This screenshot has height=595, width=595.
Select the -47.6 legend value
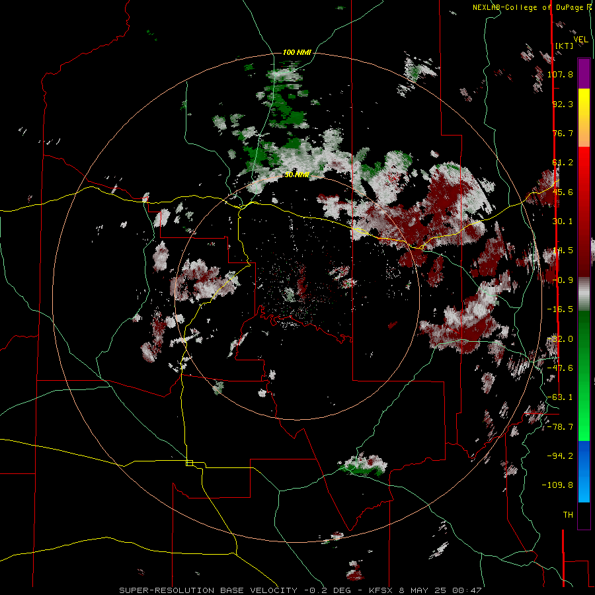[x=561, y=368]
